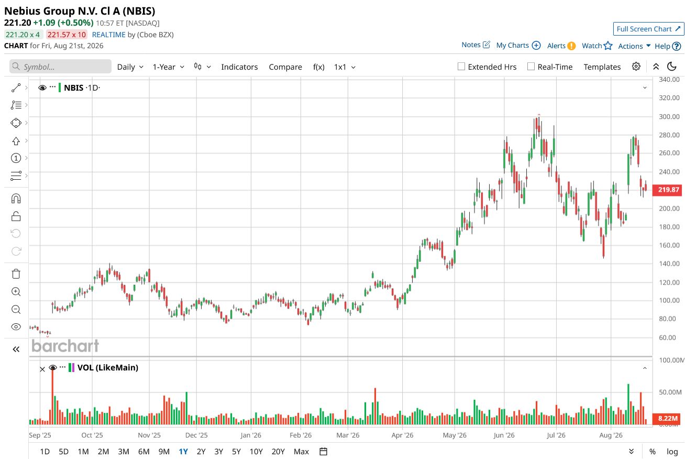Toggle the lock drawings padlock
Screen dimensions: 685x459
pos(16,216)
